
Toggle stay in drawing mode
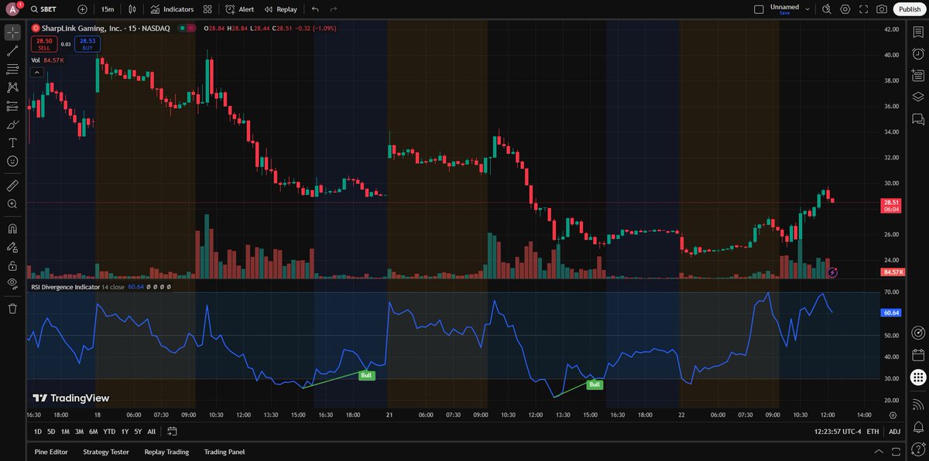[12, 248]
